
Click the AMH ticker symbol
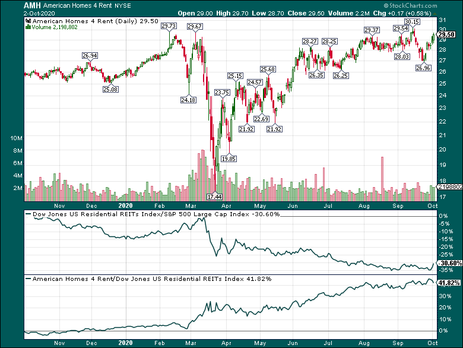(32, 5)
